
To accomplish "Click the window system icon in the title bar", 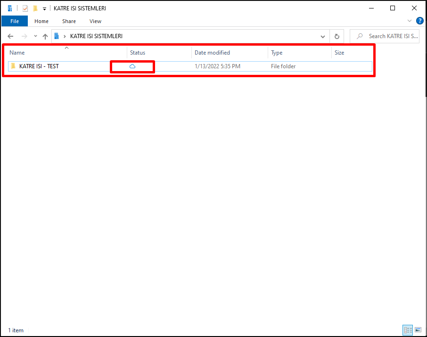I will [x=10, y=8].
